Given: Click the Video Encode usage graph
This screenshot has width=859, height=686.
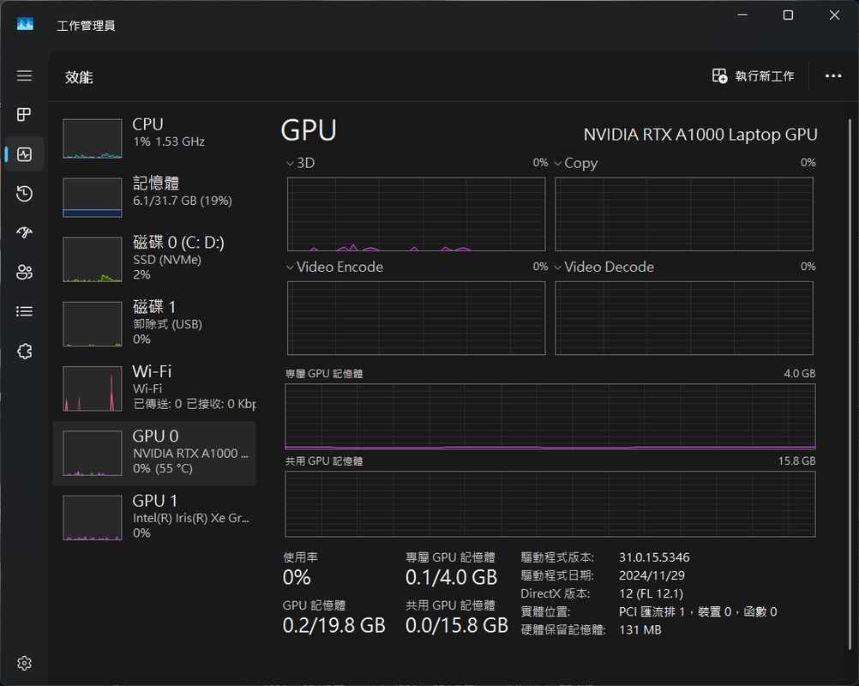Looking at the screenshot, I should [417, 318].
